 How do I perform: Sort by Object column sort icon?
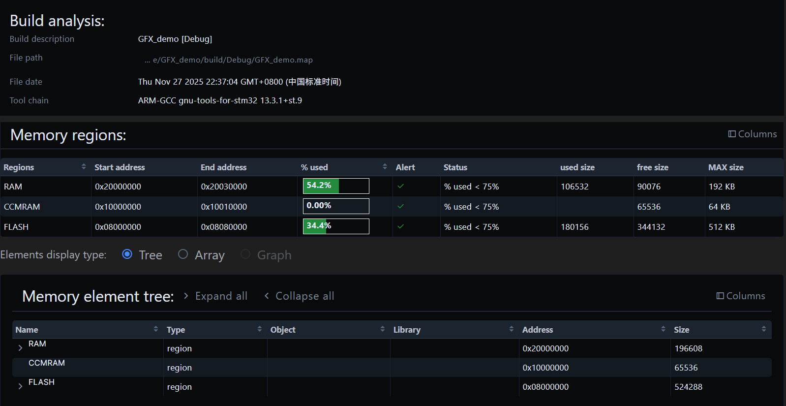(x=382, y=329)
